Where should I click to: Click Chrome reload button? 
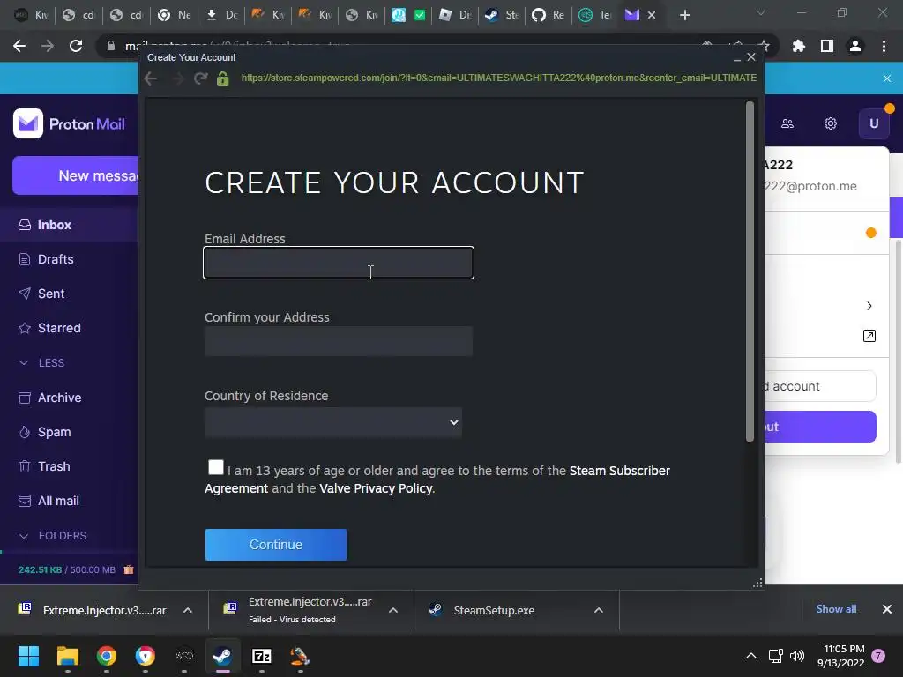tap(76, 46)
